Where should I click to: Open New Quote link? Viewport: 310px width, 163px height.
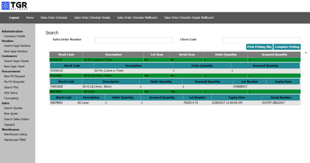point(11,114)
